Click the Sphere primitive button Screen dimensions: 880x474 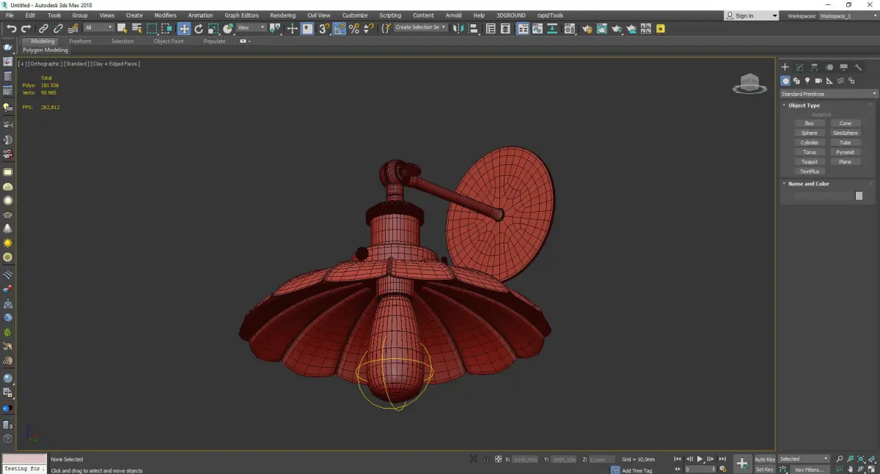click(810, 133)
